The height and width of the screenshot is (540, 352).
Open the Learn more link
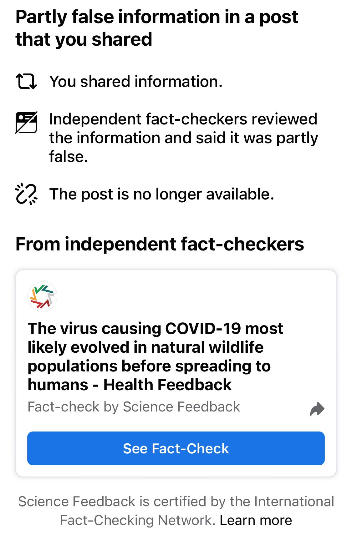pos(256,520)
